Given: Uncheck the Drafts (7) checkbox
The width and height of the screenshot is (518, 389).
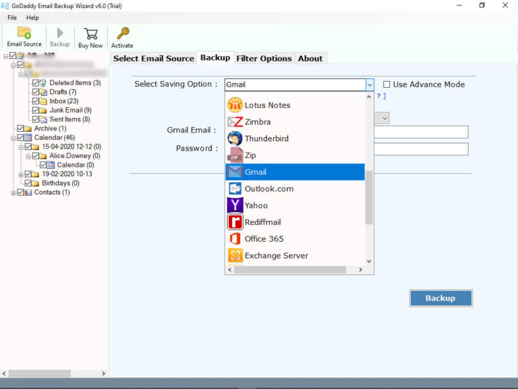Looking at the screenshot, I should pos(36,92).
